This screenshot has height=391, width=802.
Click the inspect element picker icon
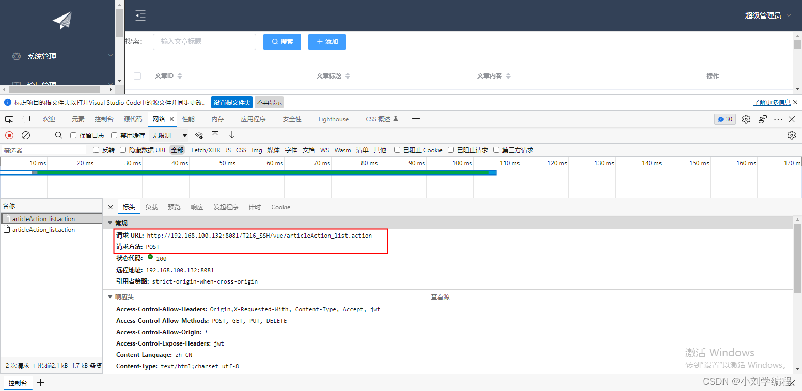(x=9, y=119)
